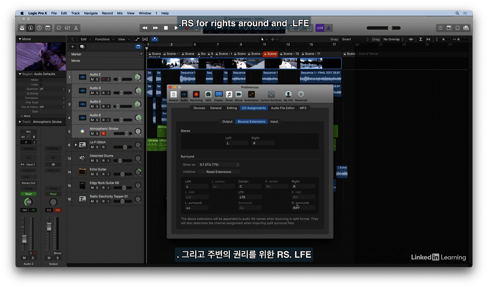Expand the Lo Fi Glitch track stack
The width and height of the screenshot is (488, 288).
pos(75,145)
